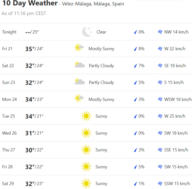Image resolution: width=192 pixels, height=189 pixels.
Task: Click Fri 21 mostly sunny icon
Action: click(79, 49)
